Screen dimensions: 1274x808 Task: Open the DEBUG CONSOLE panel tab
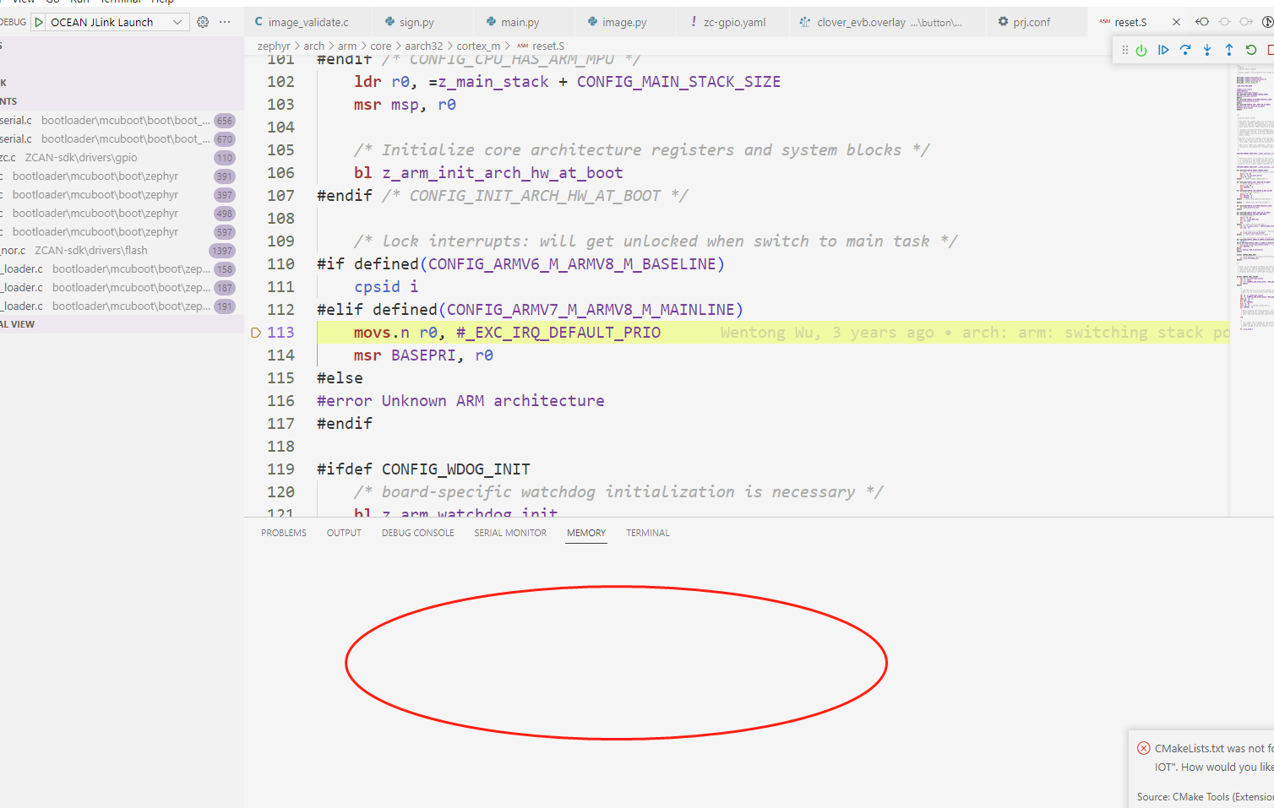tap(418, 533)
